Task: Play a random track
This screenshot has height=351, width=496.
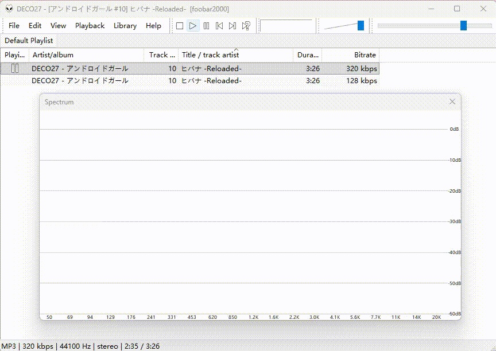Action: pyautogui.click(x=246, y=26)
